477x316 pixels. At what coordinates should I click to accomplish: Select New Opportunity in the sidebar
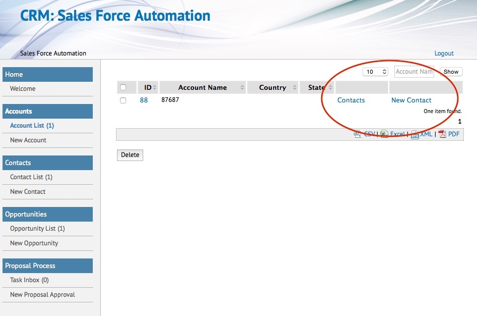pos(34,243)
